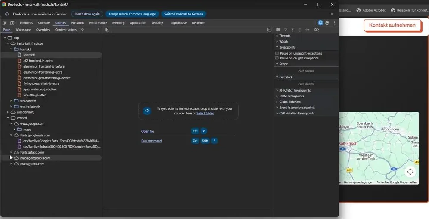
Task: Click the blue AI assistance icon
Action: [x=320, y=23]
